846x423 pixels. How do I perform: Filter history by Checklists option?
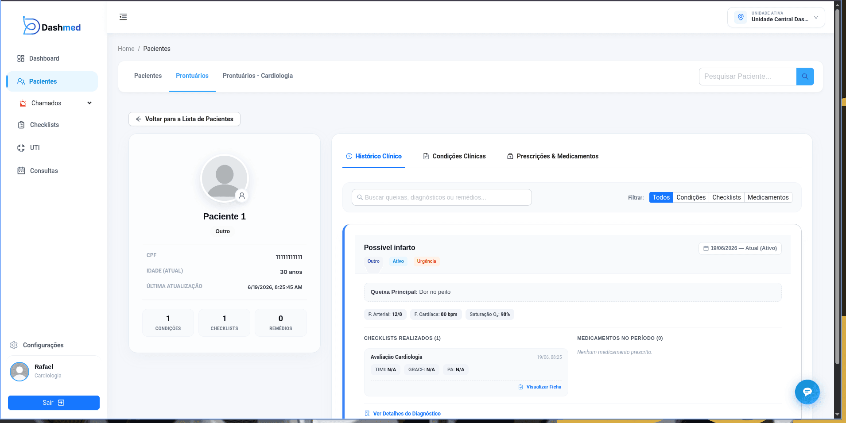point(726,197)
